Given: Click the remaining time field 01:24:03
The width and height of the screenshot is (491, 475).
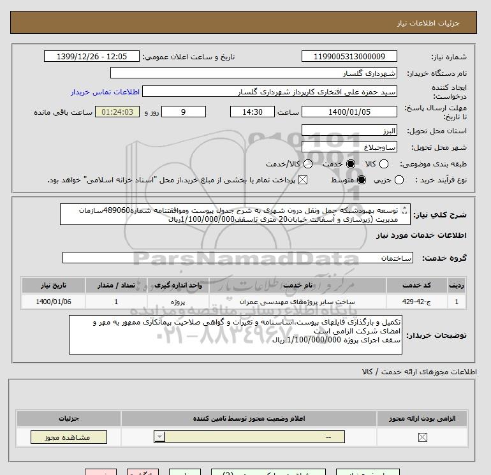Looking at the screenshot, I should click(x=117, y=112).
